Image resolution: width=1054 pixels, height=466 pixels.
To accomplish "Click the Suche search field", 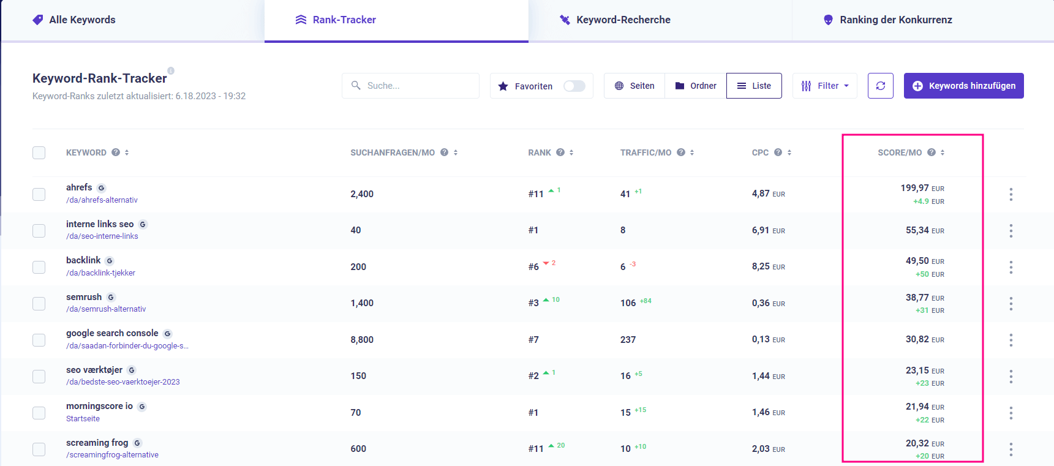I will 410,86.
